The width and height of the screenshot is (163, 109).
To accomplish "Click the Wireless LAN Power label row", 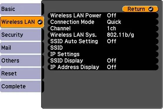I will pyautogui.click(x=103, y=16).
